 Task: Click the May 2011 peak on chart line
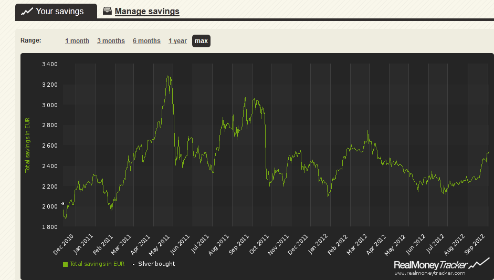pyautogui.click(x=167, y=77)
